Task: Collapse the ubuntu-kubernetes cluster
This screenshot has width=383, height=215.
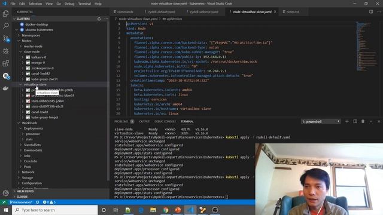Action: pos(17,30)
